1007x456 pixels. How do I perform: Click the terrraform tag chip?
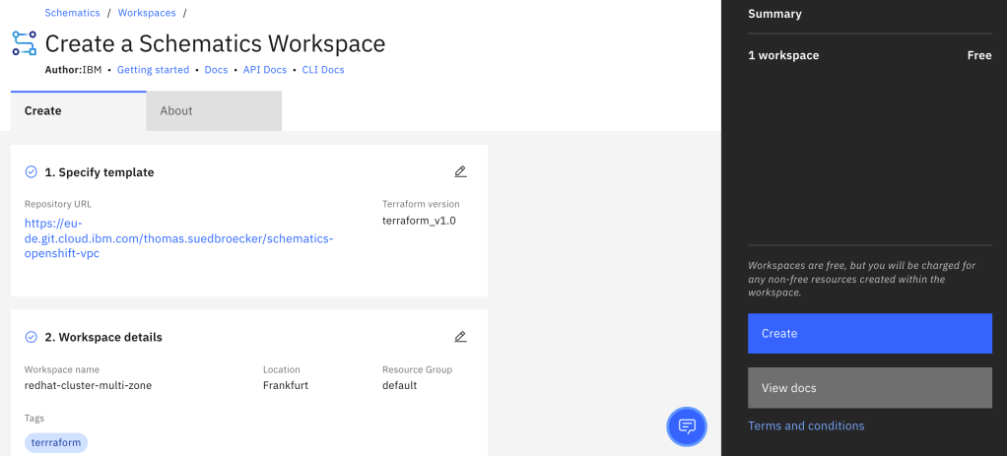click(56, 442)
